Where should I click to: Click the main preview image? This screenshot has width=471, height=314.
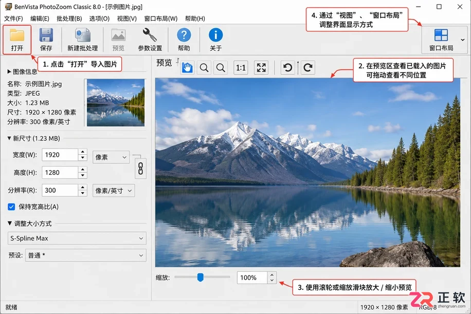[x=307, y=172]
